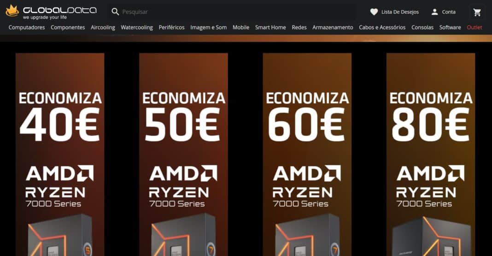Click the search magnifier icon
492x256 pixels.
pyautogui.click(x=115, y=12)
